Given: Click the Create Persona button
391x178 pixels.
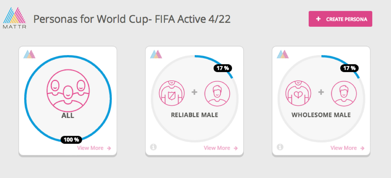Looking at the screenshot, I should pos(340,19).
